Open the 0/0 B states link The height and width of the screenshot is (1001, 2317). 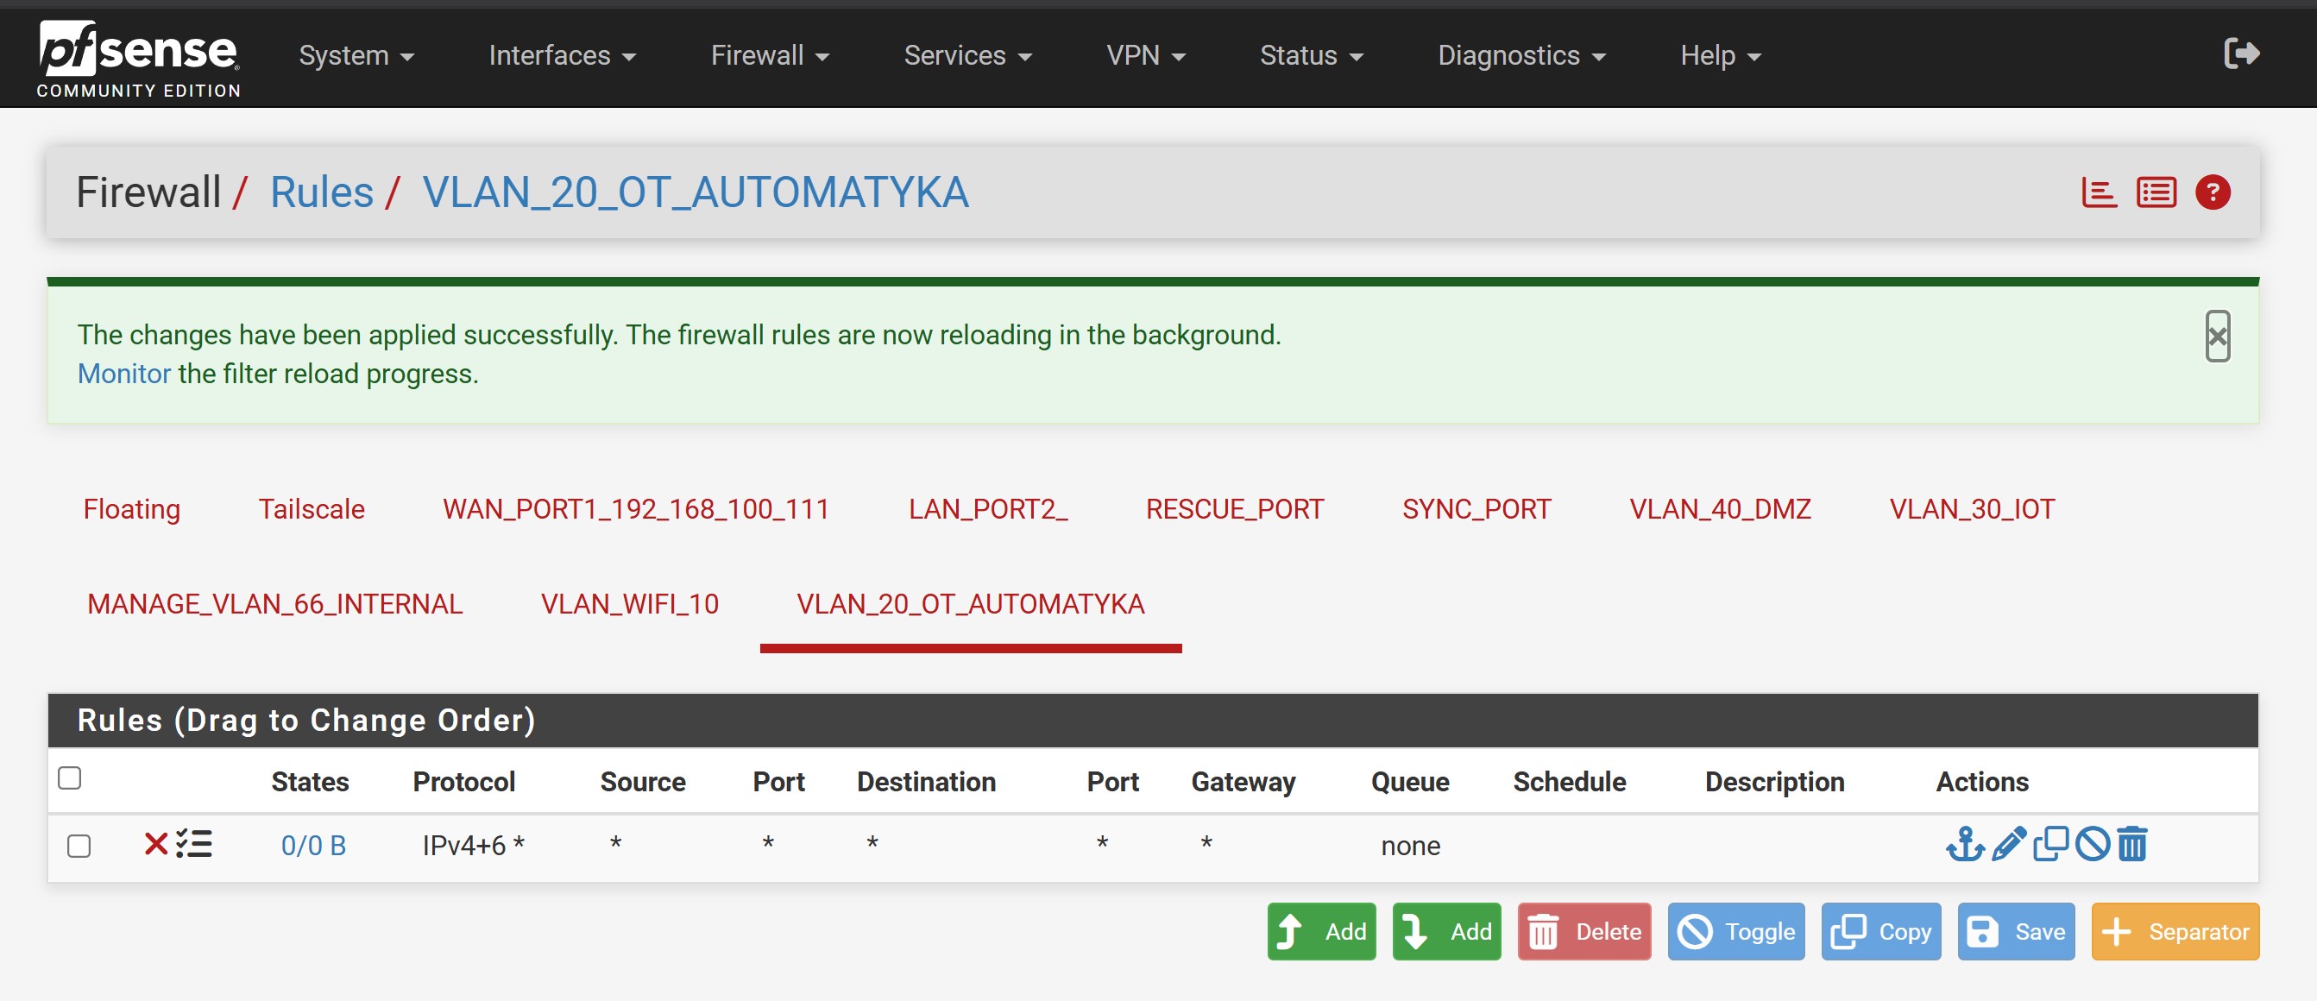pyautogui.click(x=313, y=846)
